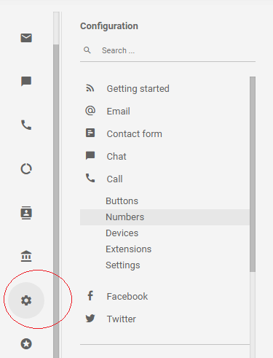
Task: Collapse the Call section
Action: point(165,179)
